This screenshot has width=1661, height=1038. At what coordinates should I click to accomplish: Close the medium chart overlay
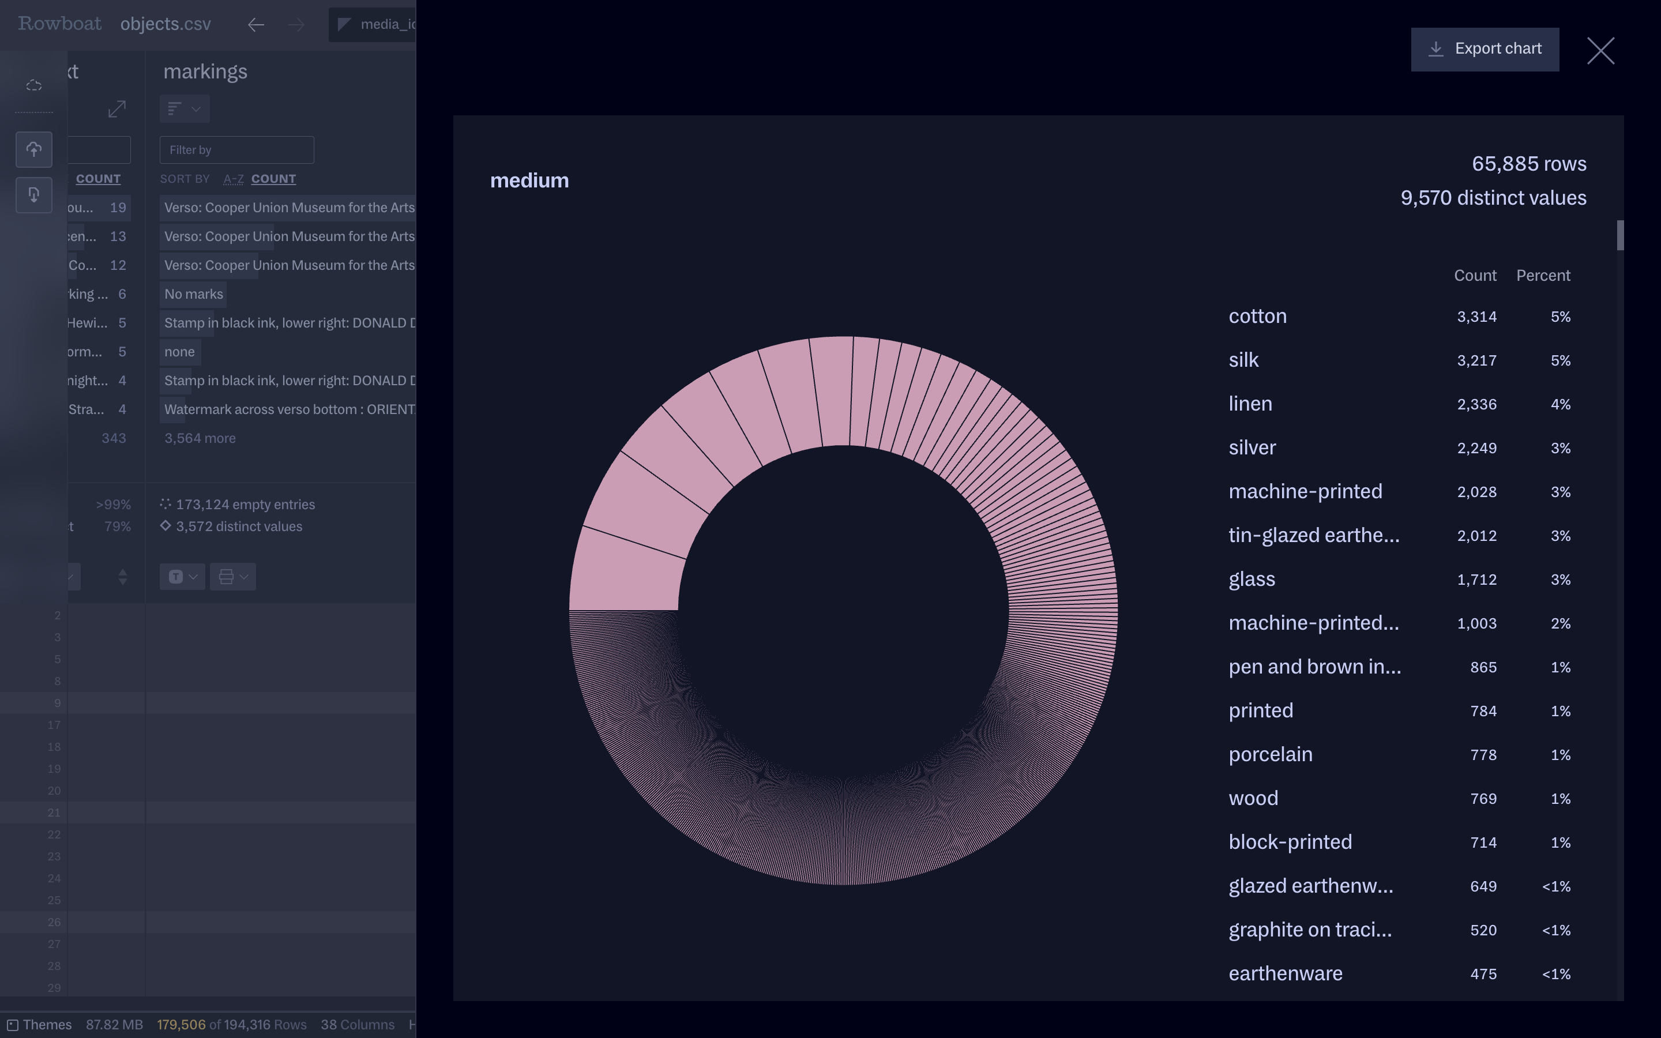[1600, 51]
